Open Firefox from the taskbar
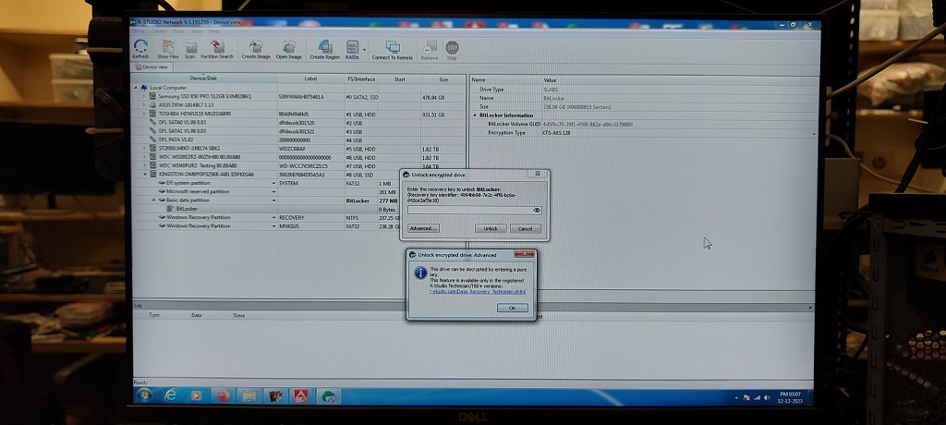Viewport: 946px width, 425px height. coord(224,396)
